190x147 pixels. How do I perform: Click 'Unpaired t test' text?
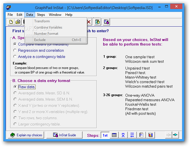coord(137,68)
